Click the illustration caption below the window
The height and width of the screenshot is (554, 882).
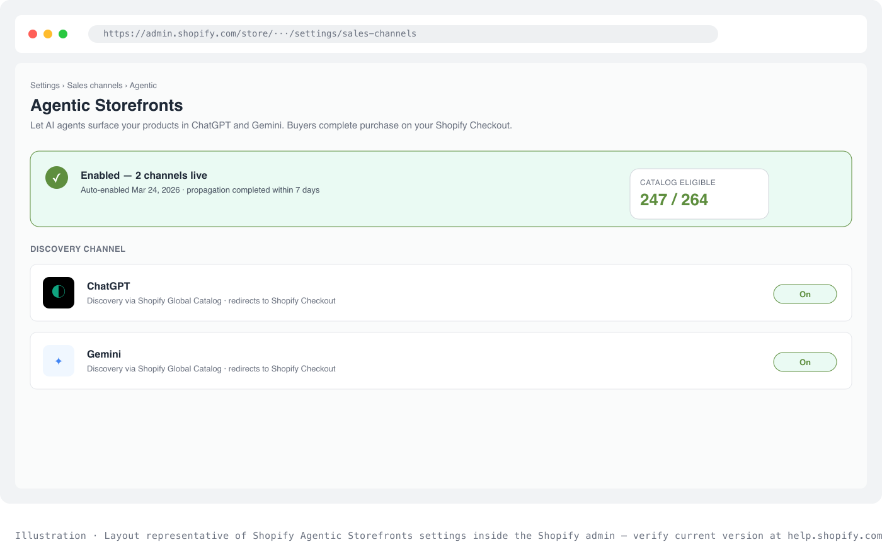click(449, 536)
